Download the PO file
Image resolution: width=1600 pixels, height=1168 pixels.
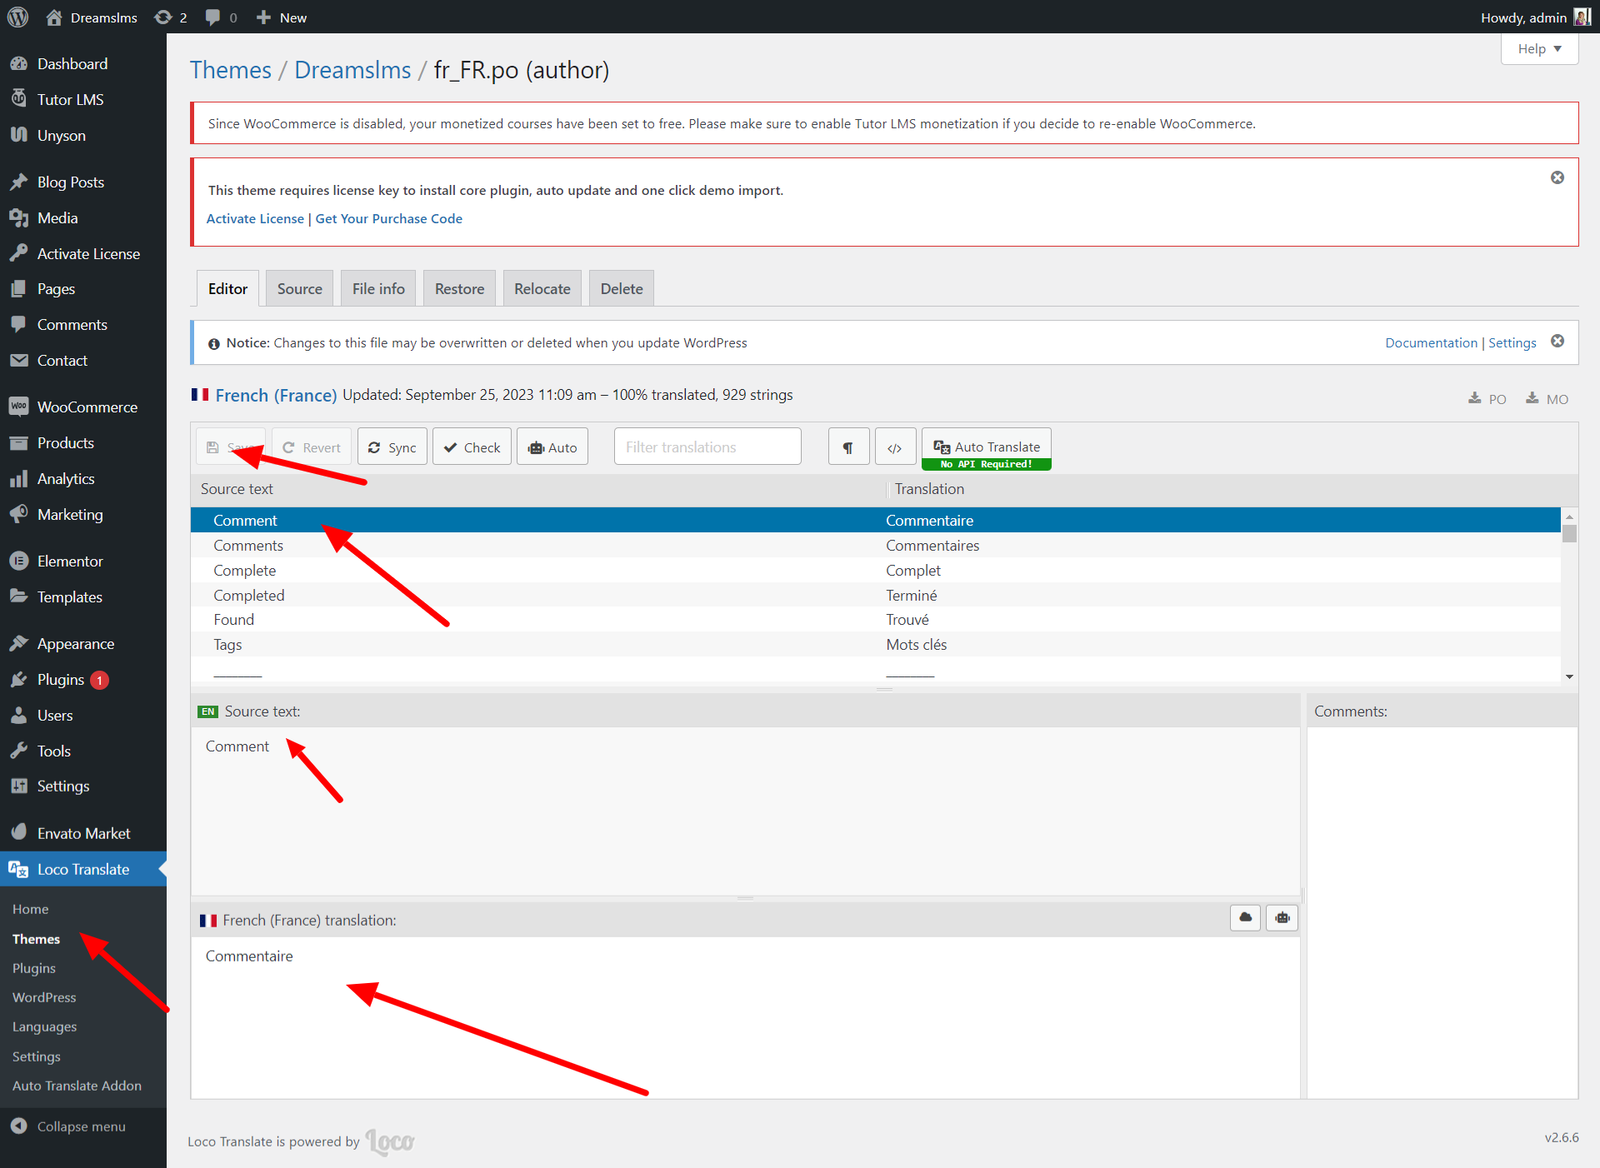[x=1487, y=399]
